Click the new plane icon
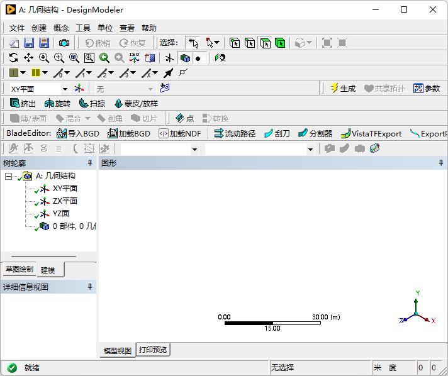 pos(79,89)
